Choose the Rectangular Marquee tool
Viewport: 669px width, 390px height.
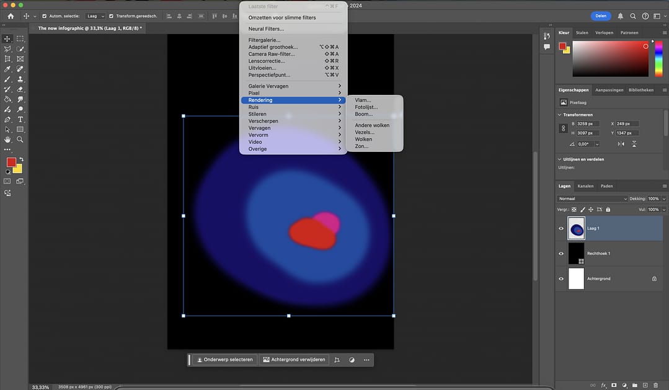point(20,38)
